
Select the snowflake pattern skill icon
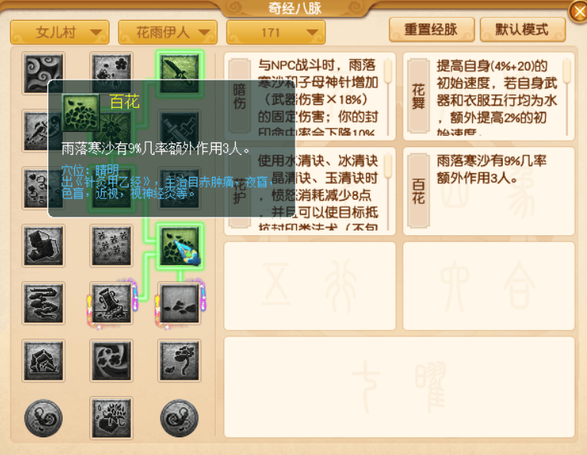(x=112, y=246)
